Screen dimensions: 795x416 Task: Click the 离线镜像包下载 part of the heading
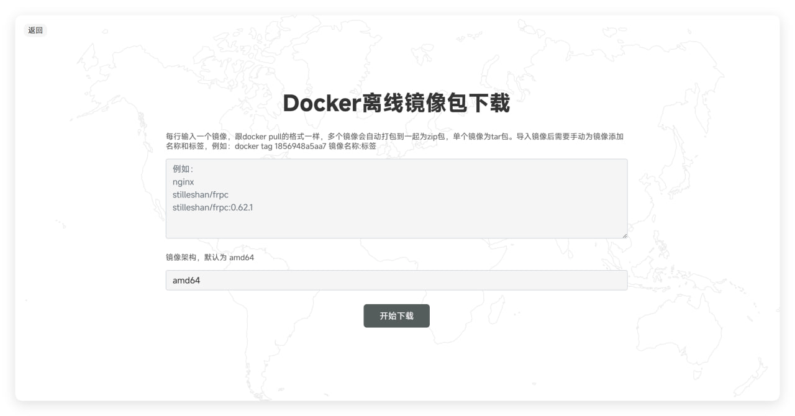435,104
